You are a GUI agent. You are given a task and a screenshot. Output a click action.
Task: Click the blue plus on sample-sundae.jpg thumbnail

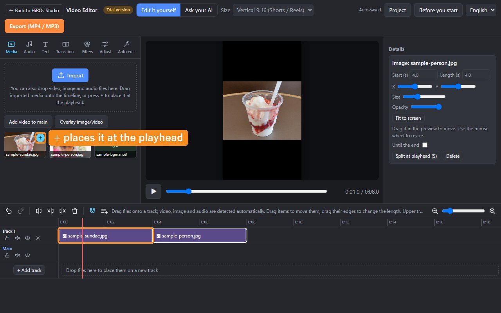[x=40, y=138]
